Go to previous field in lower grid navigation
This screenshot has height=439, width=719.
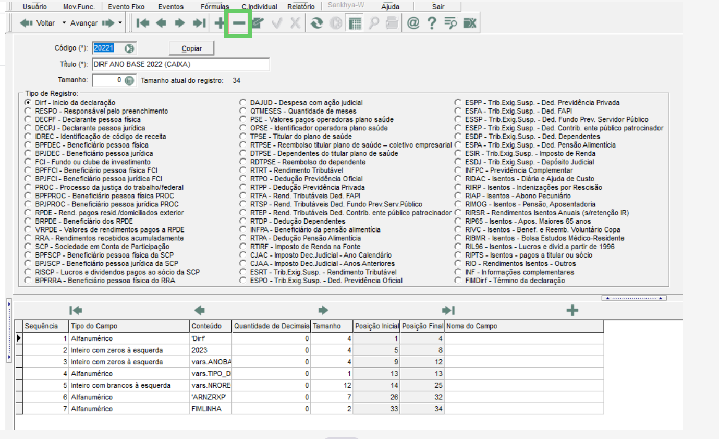199,310
